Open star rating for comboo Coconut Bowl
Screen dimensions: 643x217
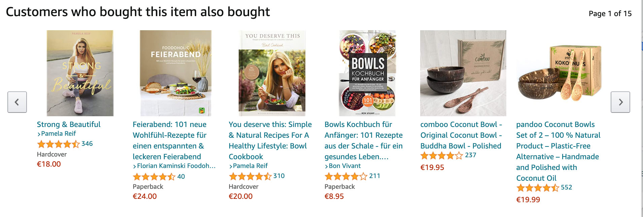441,155
